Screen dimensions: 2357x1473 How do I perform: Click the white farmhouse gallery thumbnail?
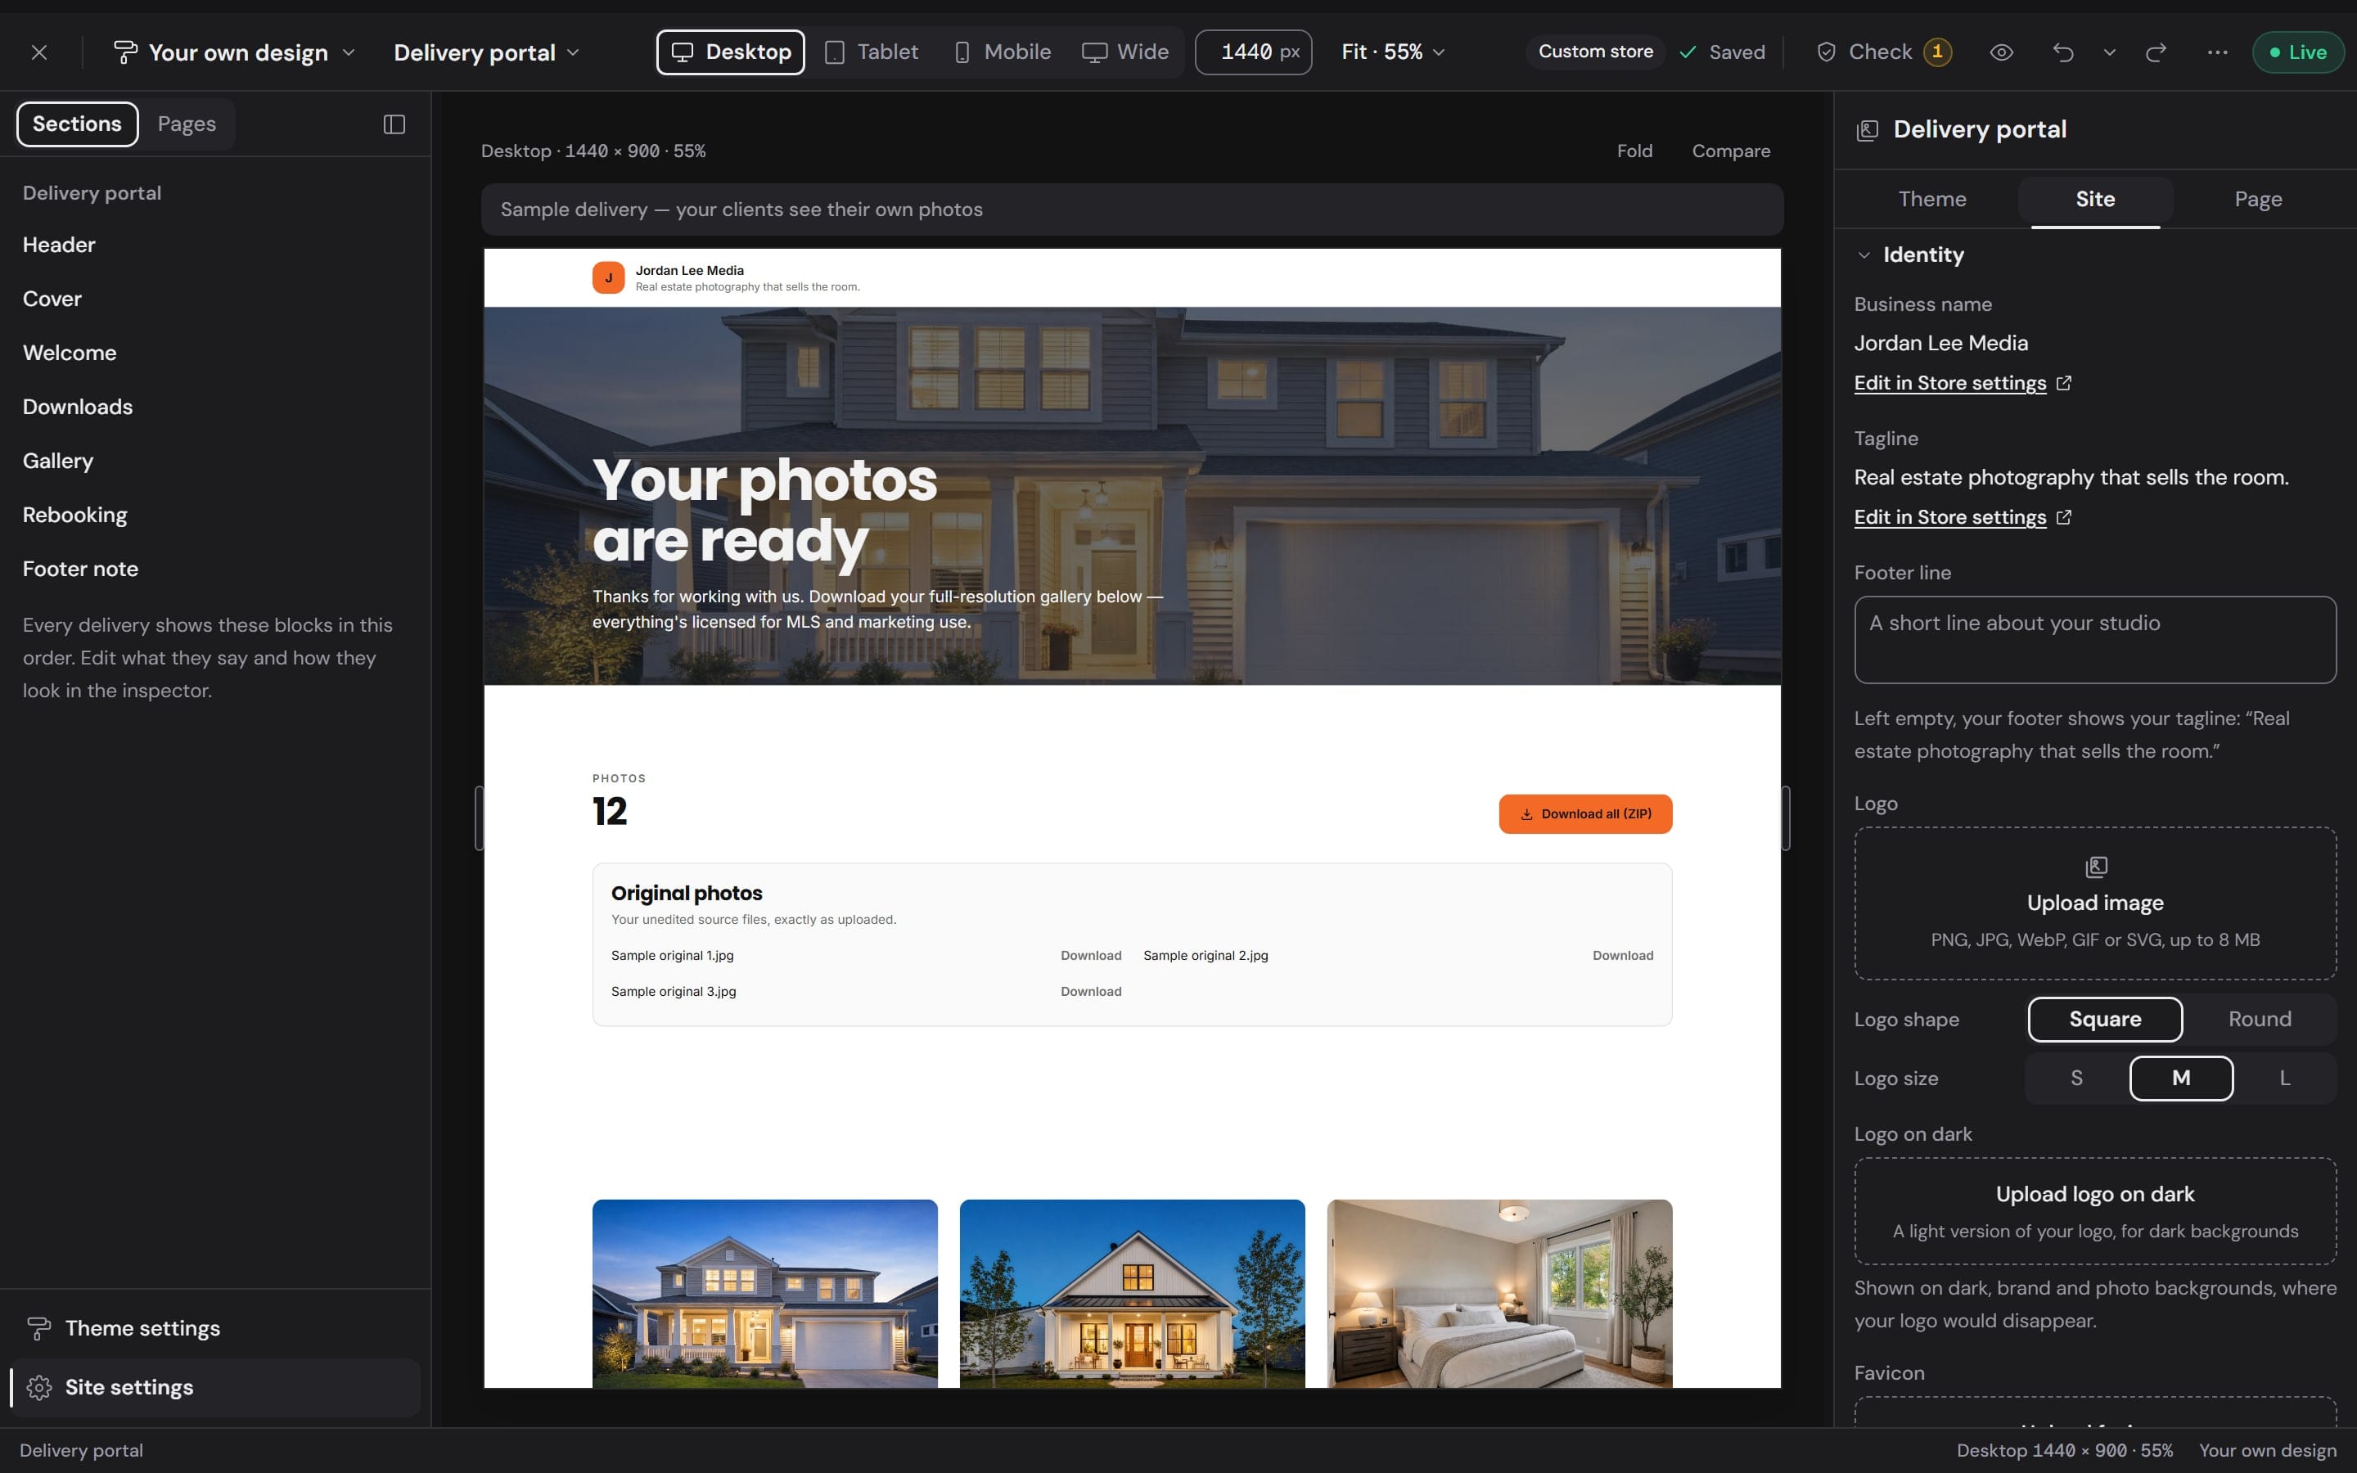1132,1294
